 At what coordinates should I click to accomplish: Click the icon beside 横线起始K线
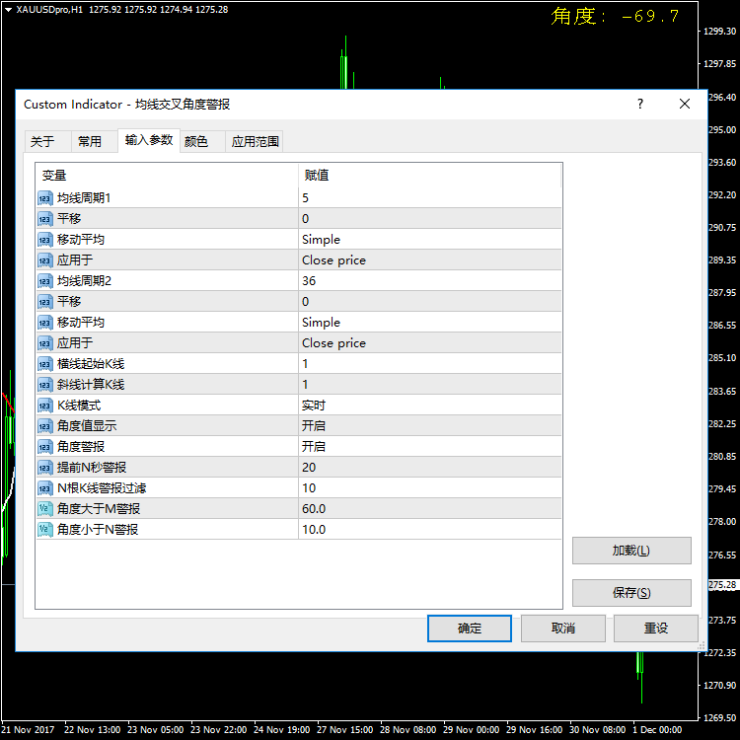coord(44,364)
